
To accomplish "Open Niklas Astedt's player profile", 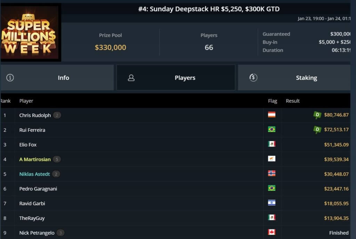I will click(34, 174).
